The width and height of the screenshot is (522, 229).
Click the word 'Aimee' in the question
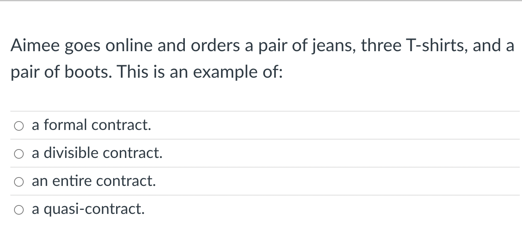tap(32, 46)
